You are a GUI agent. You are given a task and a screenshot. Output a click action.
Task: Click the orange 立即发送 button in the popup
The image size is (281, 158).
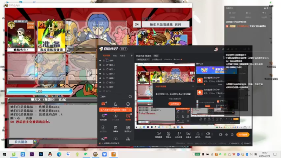(x=175, y=104)
